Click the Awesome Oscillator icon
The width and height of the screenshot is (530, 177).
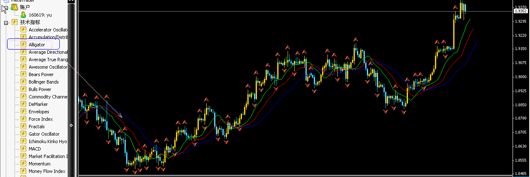coord(23,67)
